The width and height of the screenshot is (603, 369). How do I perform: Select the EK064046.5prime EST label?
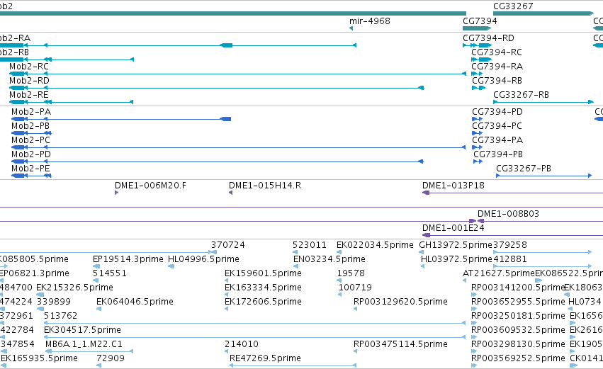click(135, 302)
